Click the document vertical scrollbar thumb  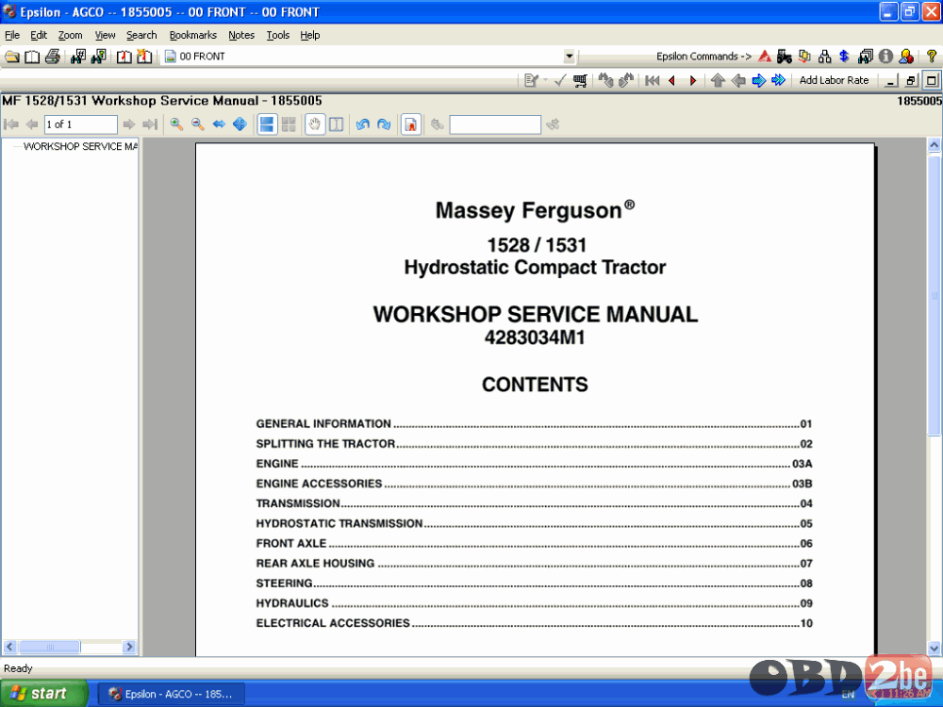(x=934, y=294)
